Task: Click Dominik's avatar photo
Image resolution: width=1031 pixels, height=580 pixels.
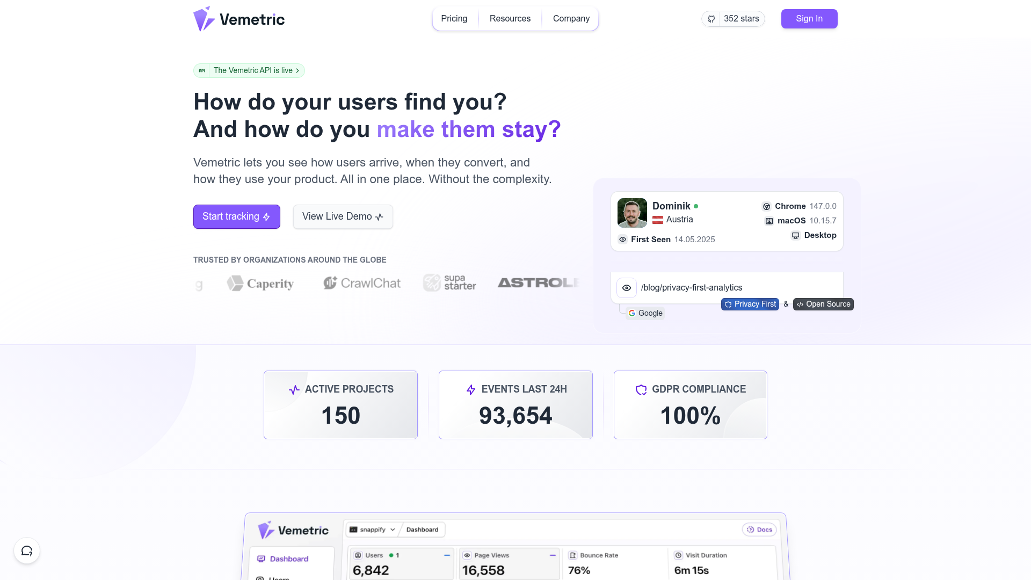Action: pos(632,213)
